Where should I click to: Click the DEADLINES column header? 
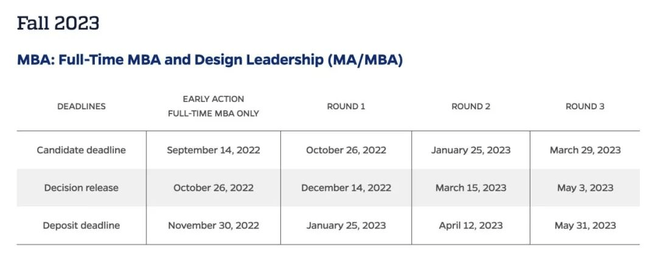pyautogui.click(x=82, y=106)
